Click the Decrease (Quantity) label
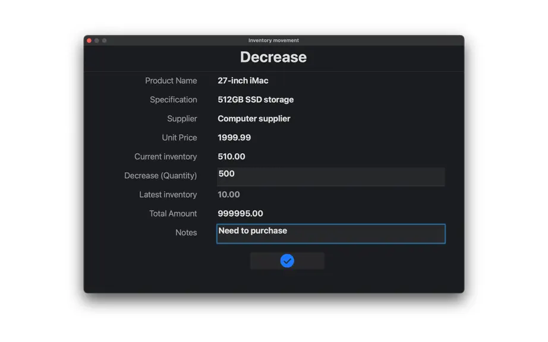Screen dimensions: 548x342 pyautogui.click(x=160, y=176)
